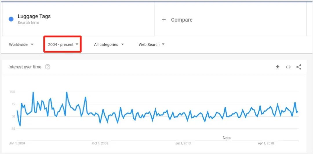
Task: Click the Note marker on the chart
Action: [227, 138]
